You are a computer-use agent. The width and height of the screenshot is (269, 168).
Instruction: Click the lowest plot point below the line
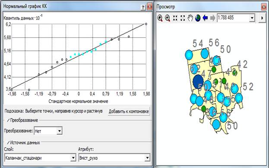coord(29,90)
